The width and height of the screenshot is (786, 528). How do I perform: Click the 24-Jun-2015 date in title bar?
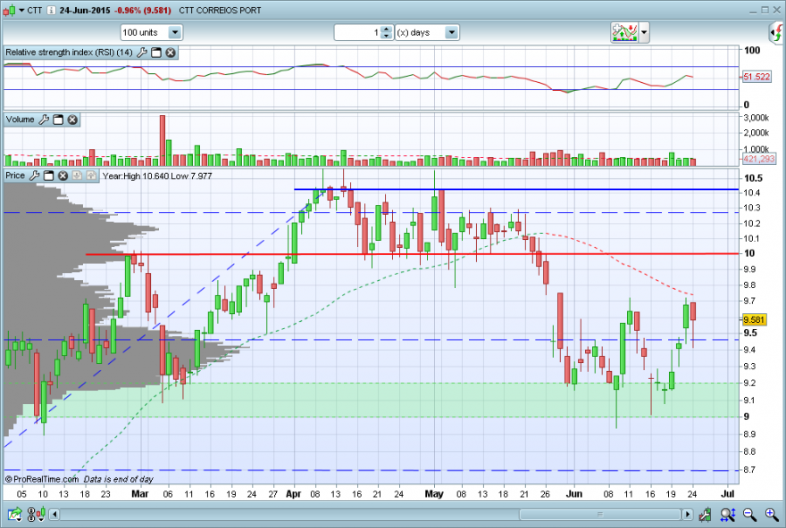85,11
